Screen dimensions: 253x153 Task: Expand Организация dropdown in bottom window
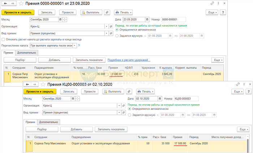(x=119, y=106)
